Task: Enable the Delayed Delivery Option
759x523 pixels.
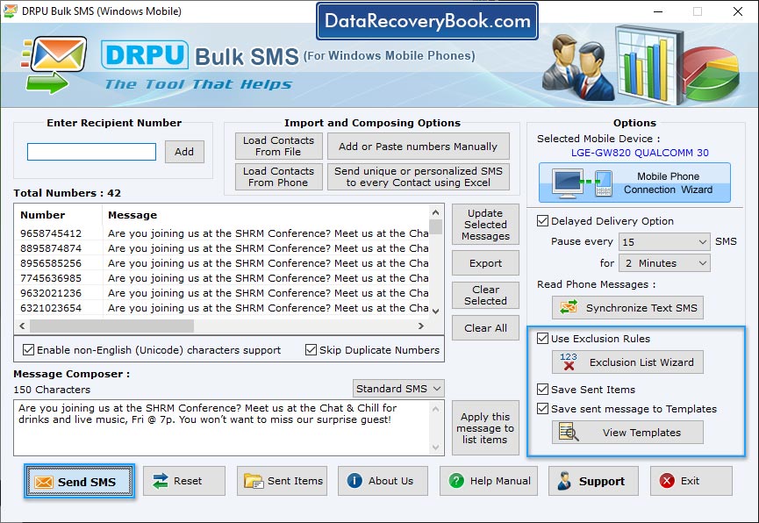Action: coord(544,221)
